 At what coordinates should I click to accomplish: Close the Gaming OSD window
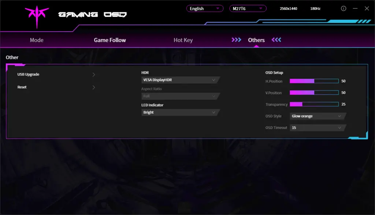(367, 8)
